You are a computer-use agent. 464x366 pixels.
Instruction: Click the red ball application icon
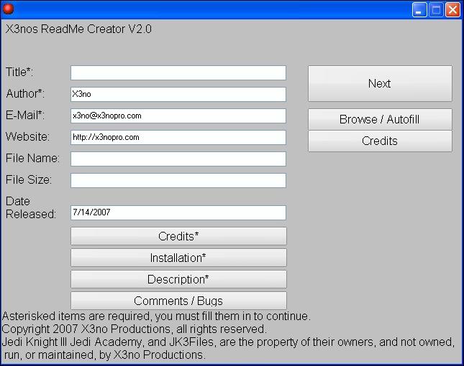[x=9, y=9]
